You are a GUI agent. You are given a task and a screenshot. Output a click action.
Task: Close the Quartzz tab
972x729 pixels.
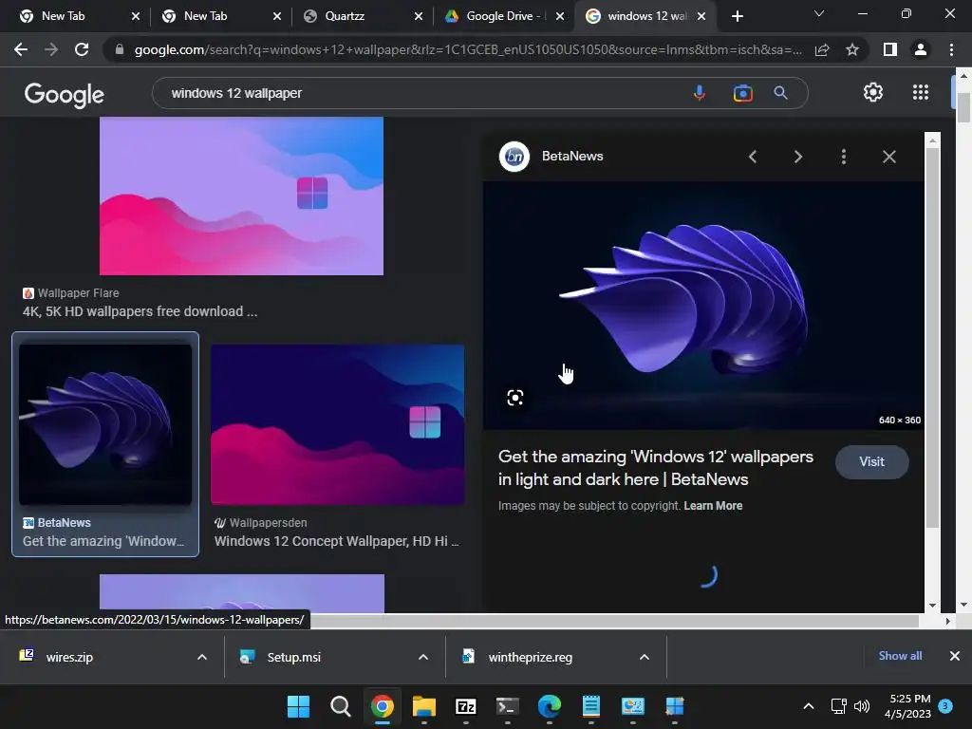[419, 16]
